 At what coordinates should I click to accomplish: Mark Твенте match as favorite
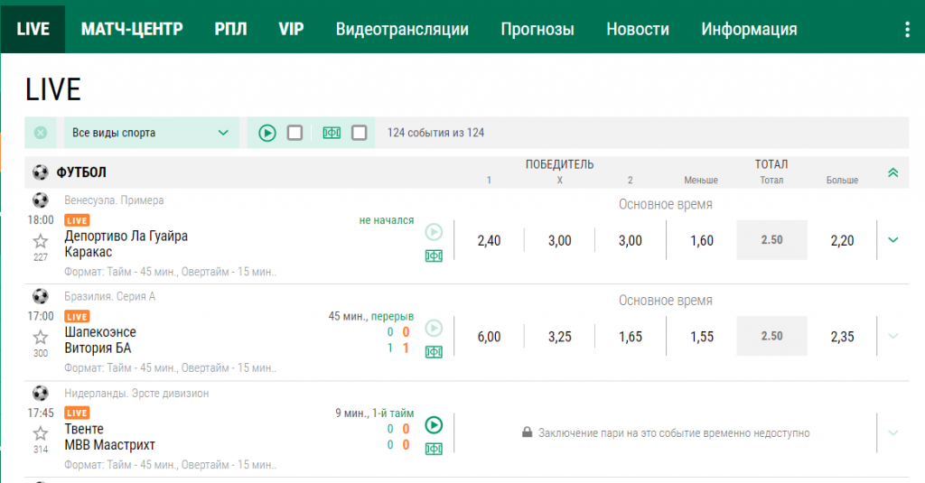click(x=41, y=434)
